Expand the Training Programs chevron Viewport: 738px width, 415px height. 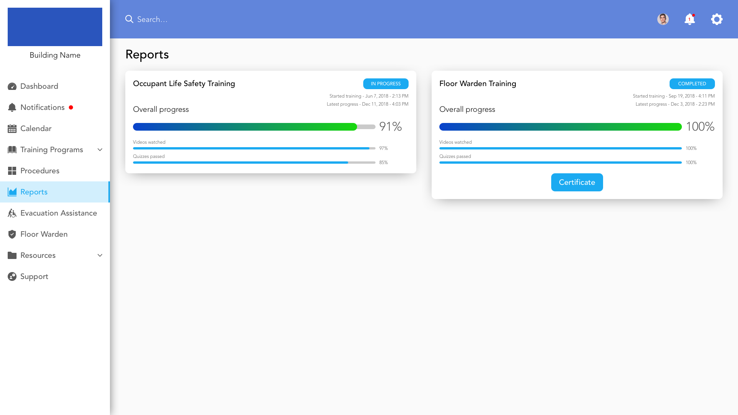click(x=100, y=150)
